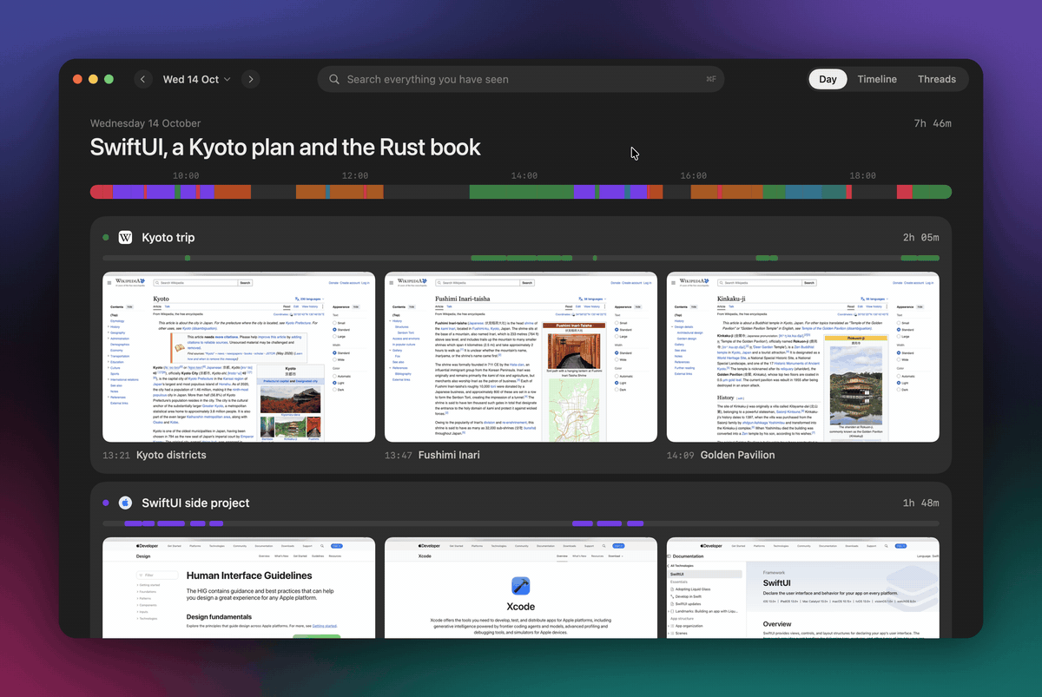This screenshot has height=697, width=1042.
Task: Open the Golden Pavilion screenshot thumbnail
Action: pos(803,357)
